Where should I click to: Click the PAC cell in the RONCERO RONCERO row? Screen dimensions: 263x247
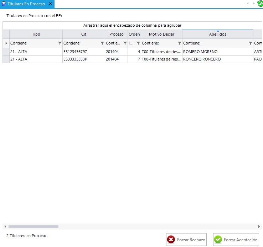tap(258, 59)
